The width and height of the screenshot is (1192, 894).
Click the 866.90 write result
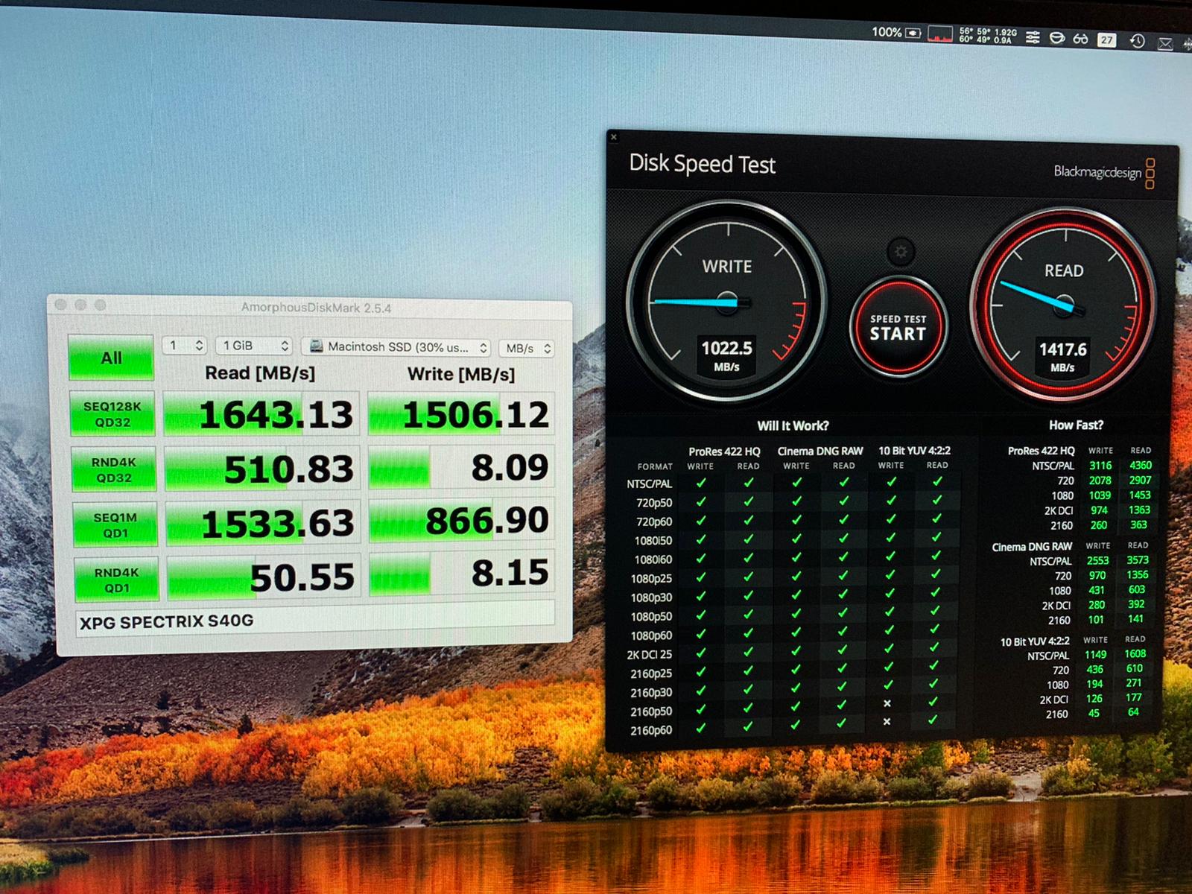[x=462, y=520]
